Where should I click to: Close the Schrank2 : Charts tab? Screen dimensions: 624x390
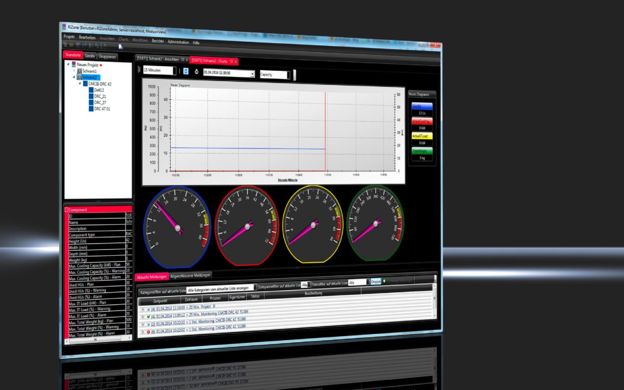(x=236, y=62)
